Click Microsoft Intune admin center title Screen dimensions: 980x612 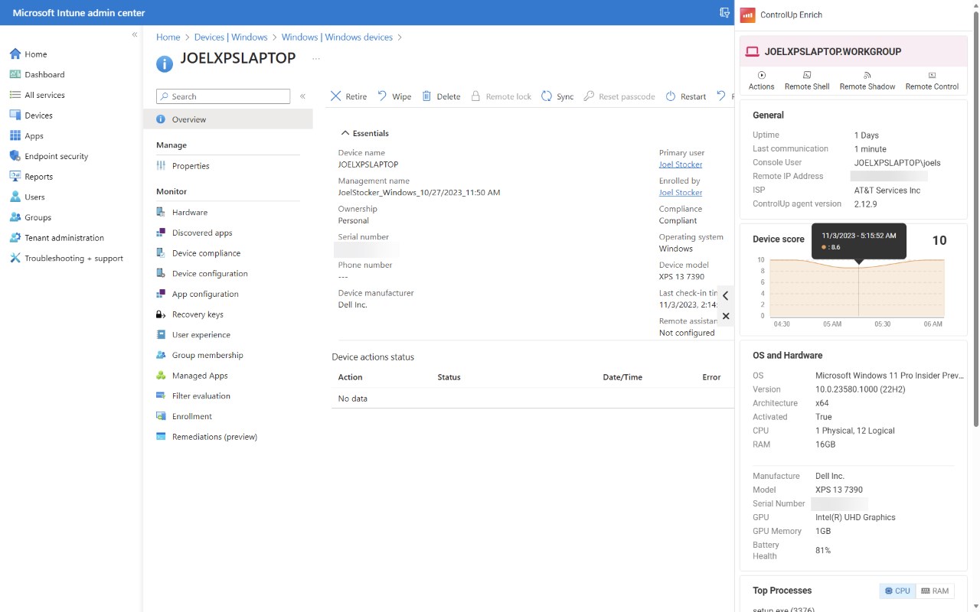[79, 13]
